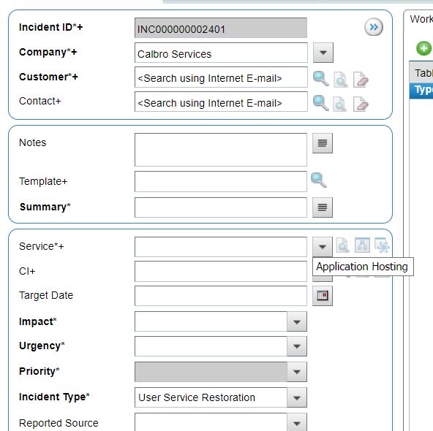Click green plus icon in Work panel
Viewport: 433px width, 431px height.
423,48
